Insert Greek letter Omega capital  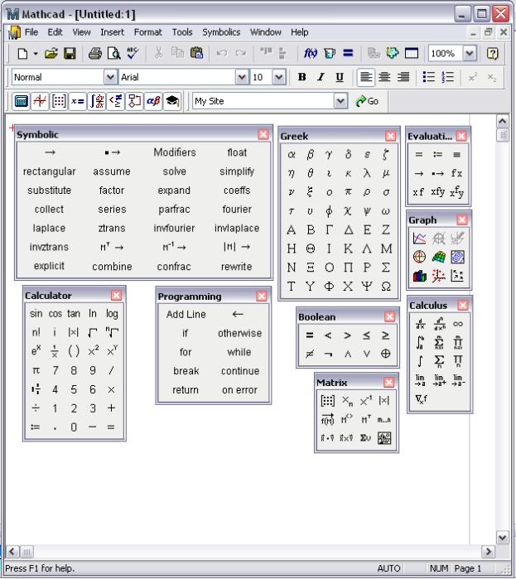(x=386, y=286)
